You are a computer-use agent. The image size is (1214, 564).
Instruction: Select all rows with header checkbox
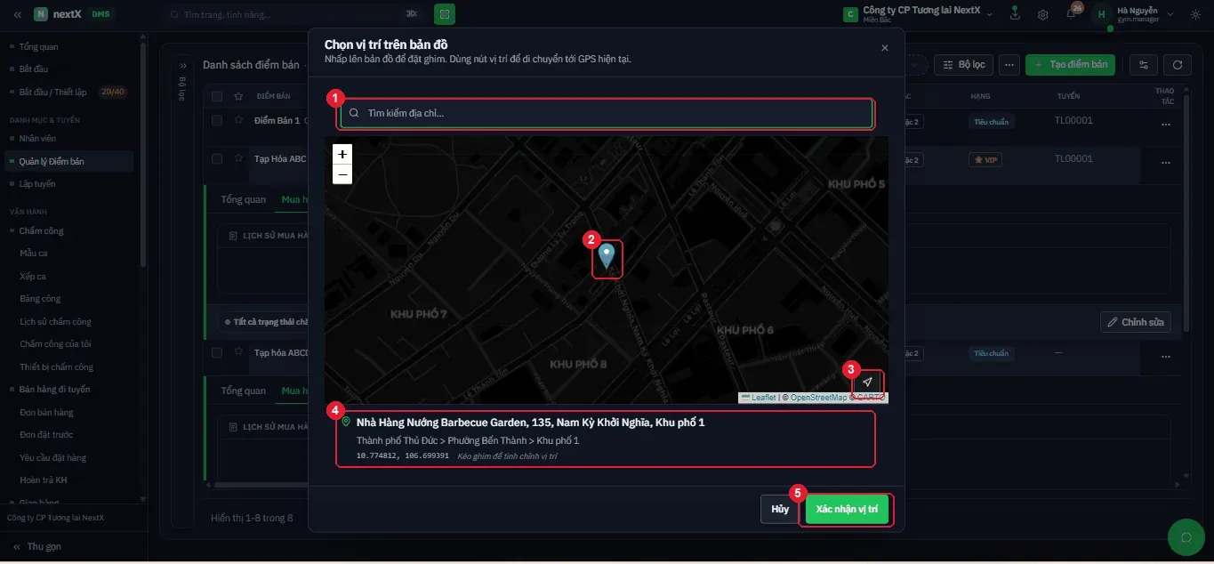[217, 96]
